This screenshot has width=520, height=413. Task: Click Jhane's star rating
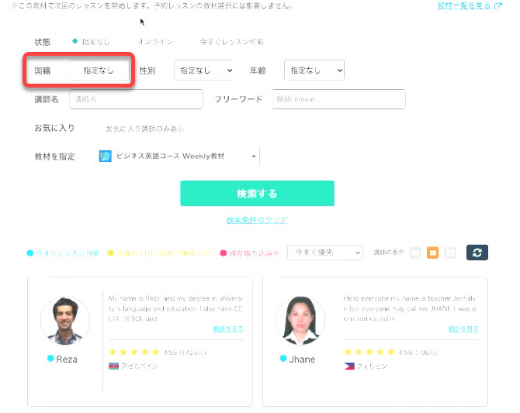pyautogui.click(x=369, y=352)
